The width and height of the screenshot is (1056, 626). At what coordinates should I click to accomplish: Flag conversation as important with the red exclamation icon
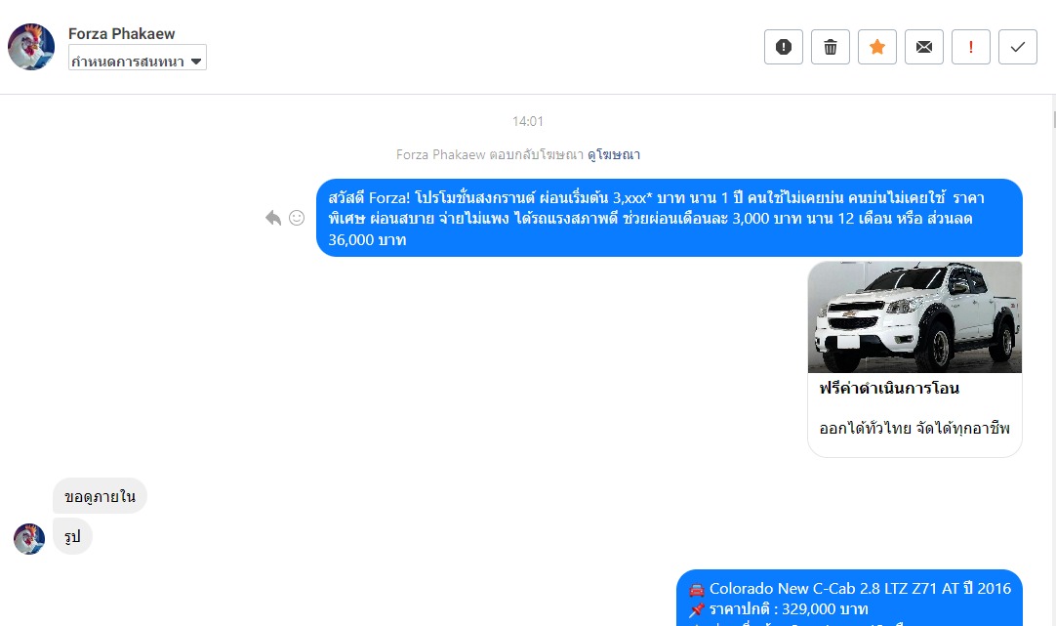point(970,47)
